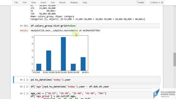Screen dimensions: 176x99
Task: Click the output row 724 50,001-80,000
Action: (43, 14)
